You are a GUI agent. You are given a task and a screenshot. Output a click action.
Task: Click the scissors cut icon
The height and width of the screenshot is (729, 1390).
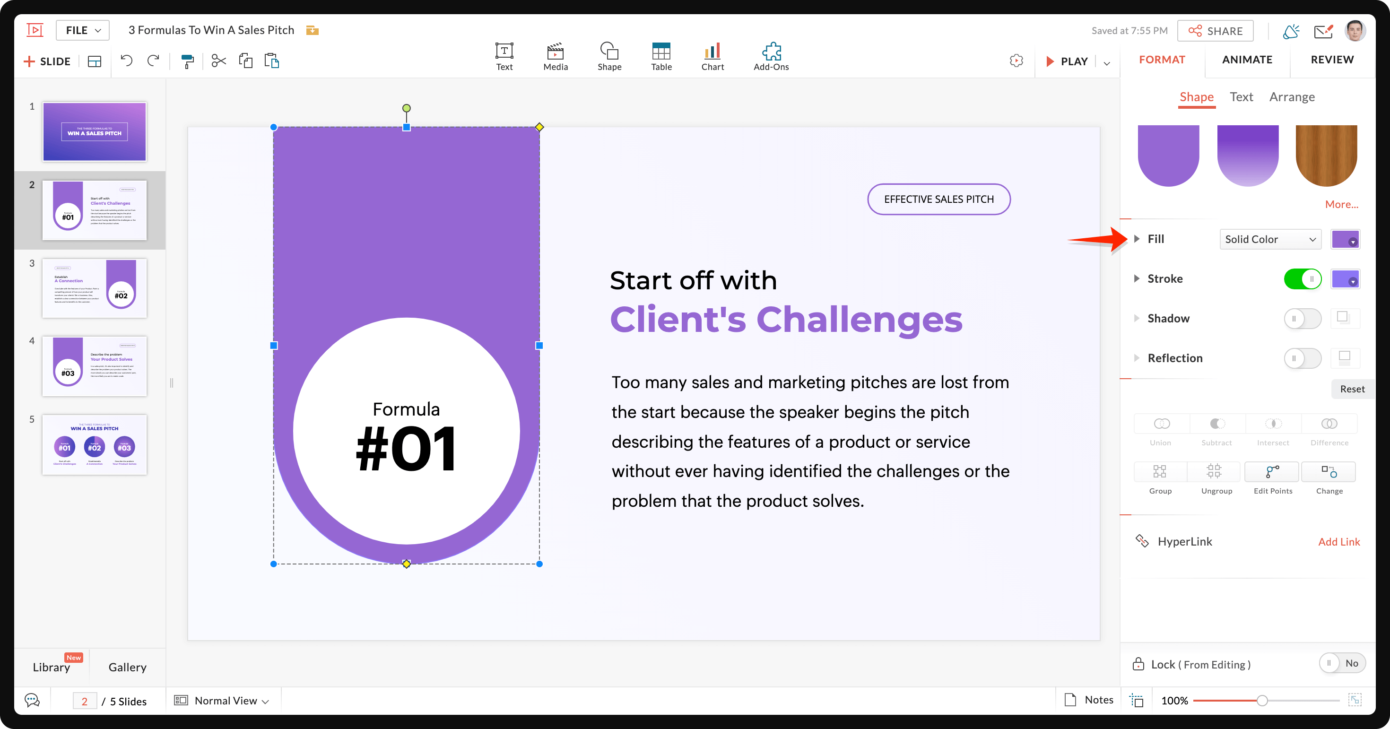[218, 61]
